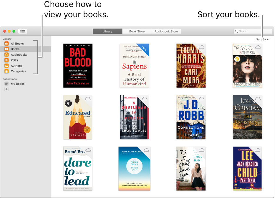Switch to the Audiobook Store tab
This screenshot has width=275, height=198.
coord(166,31)
